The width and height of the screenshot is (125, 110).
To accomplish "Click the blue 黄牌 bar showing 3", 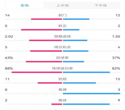I will [91, 93].
